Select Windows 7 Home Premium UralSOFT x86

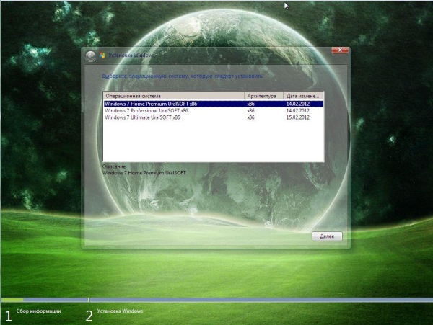pos(151,104)
